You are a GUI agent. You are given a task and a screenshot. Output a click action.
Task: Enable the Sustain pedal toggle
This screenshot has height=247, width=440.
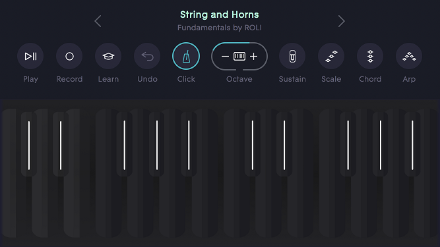[292, 56]
